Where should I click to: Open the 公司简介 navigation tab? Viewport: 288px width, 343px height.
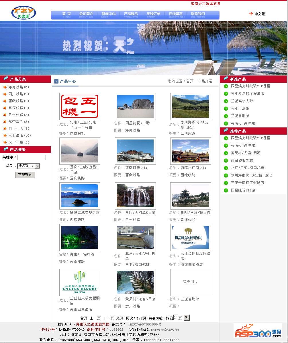click(x=86, y=15)
